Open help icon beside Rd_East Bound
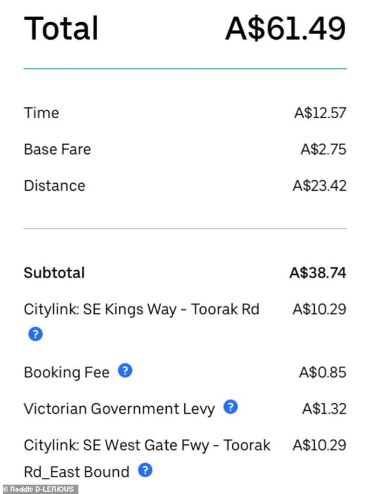 pos(145,470)
